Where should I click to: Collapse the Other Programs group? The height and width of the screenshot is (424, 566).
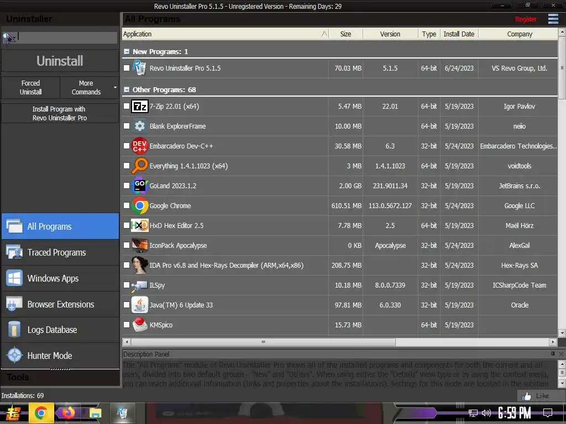point(127,89)
